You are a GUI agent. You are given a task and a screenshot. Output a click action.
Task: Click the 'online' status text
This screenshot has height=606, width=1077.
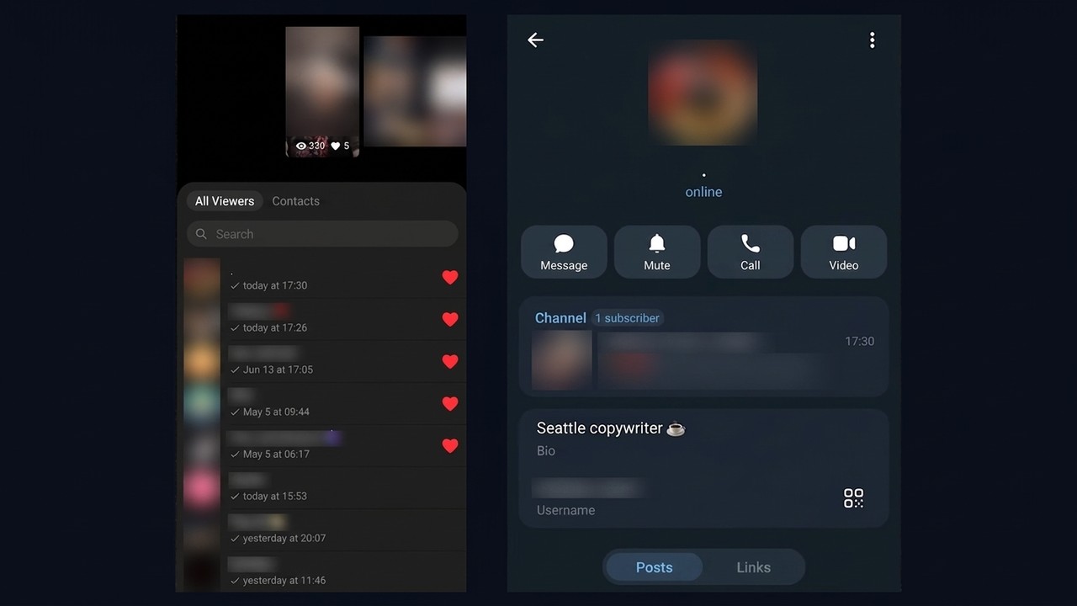[x=703, y=192]
